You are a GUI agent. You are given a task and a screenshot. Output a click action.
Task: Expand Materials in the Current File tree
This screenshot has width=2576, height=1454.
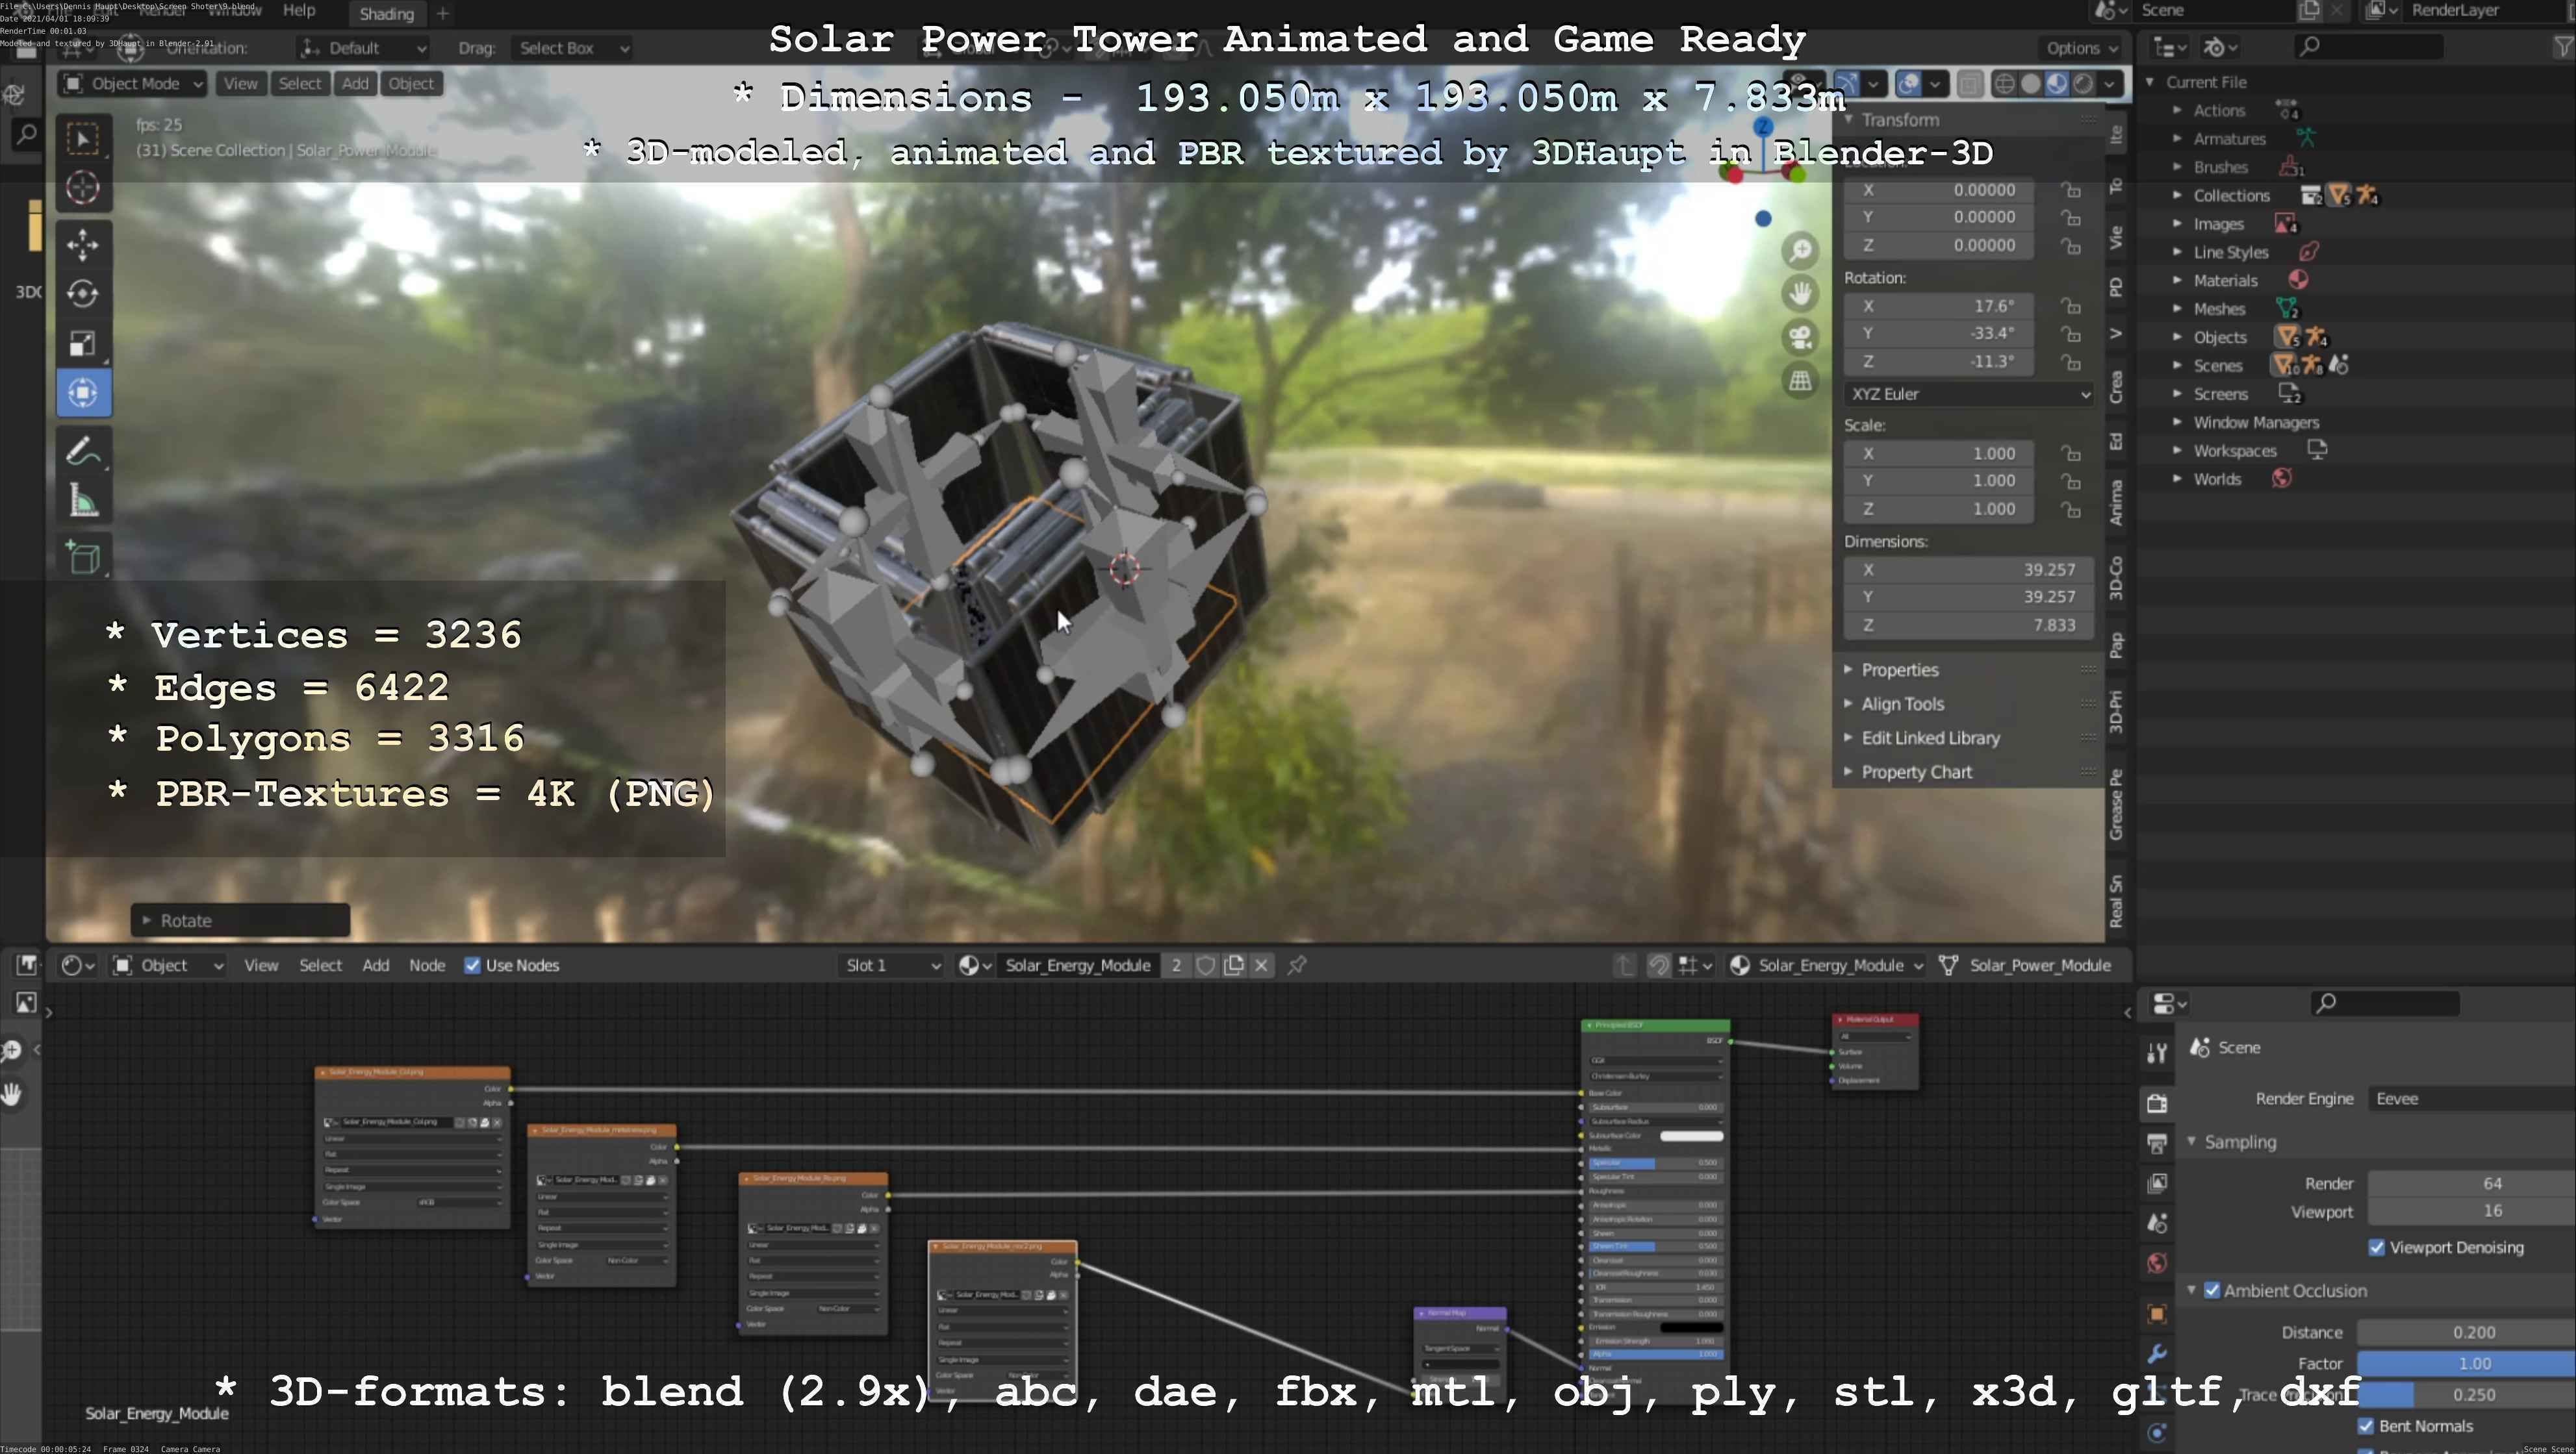(2177, 281)
